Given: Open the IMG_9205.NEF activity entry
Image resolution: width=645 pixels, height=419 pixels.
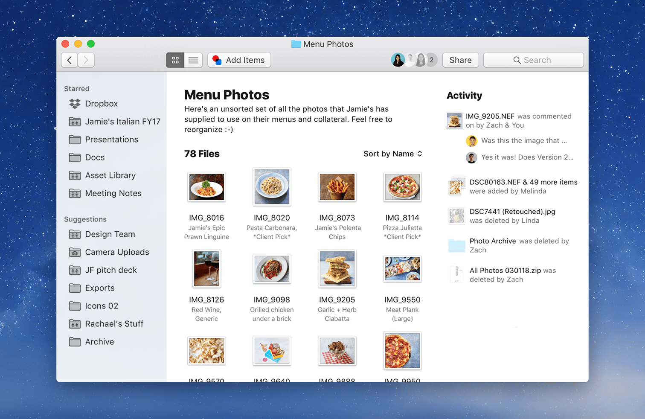Looking at the screenshot, I should click(490, 116).
